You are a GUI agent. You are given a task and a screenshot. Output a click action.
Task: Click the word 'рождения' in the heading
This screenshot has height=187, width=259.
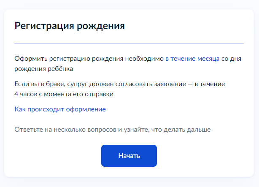click(101, 26)
